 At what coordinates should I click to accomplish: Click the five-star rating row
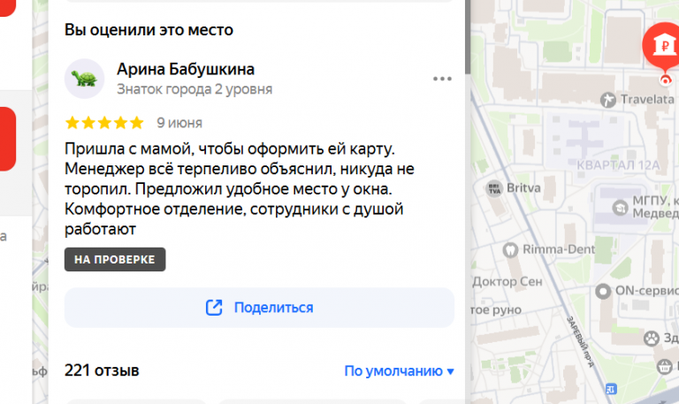pyautogui.click(x=104, y=123)
